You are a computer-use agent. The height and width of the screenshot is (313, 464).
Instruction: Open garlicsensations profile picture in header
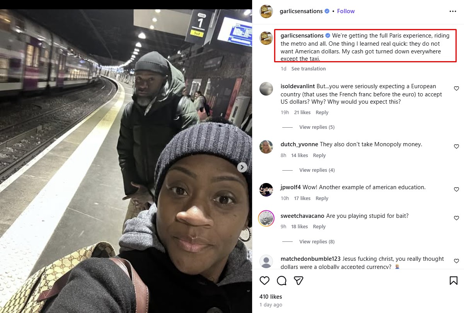click(x=266, y=11)
